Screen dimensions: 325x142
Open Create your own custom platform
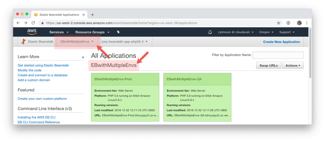coord(42,99)
